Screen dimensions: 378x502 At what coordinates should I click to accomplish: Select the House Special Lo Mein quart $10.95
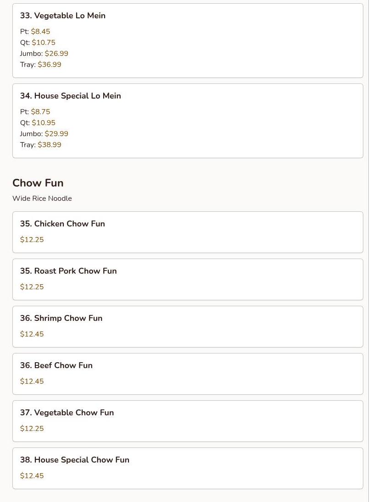click(43, 122)
